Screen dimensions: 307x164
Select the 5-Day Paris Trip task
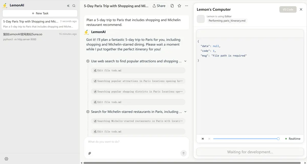(40, 24)
